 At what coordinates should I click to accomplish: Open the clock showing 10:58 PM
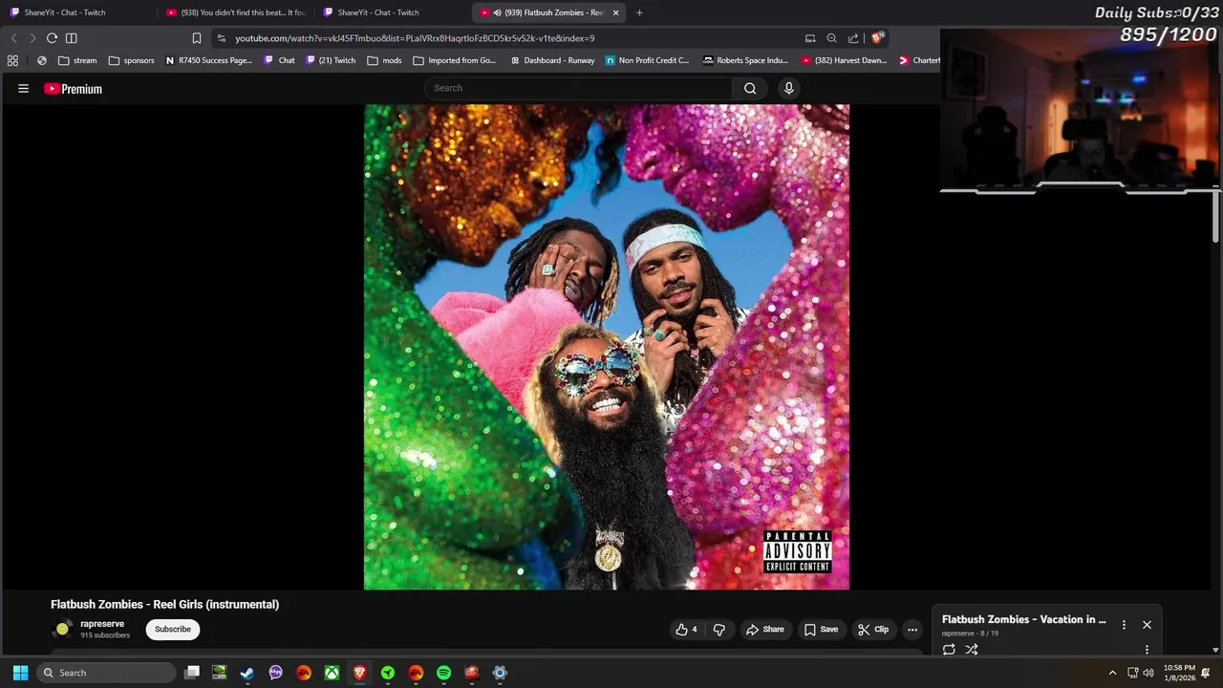1179,673
